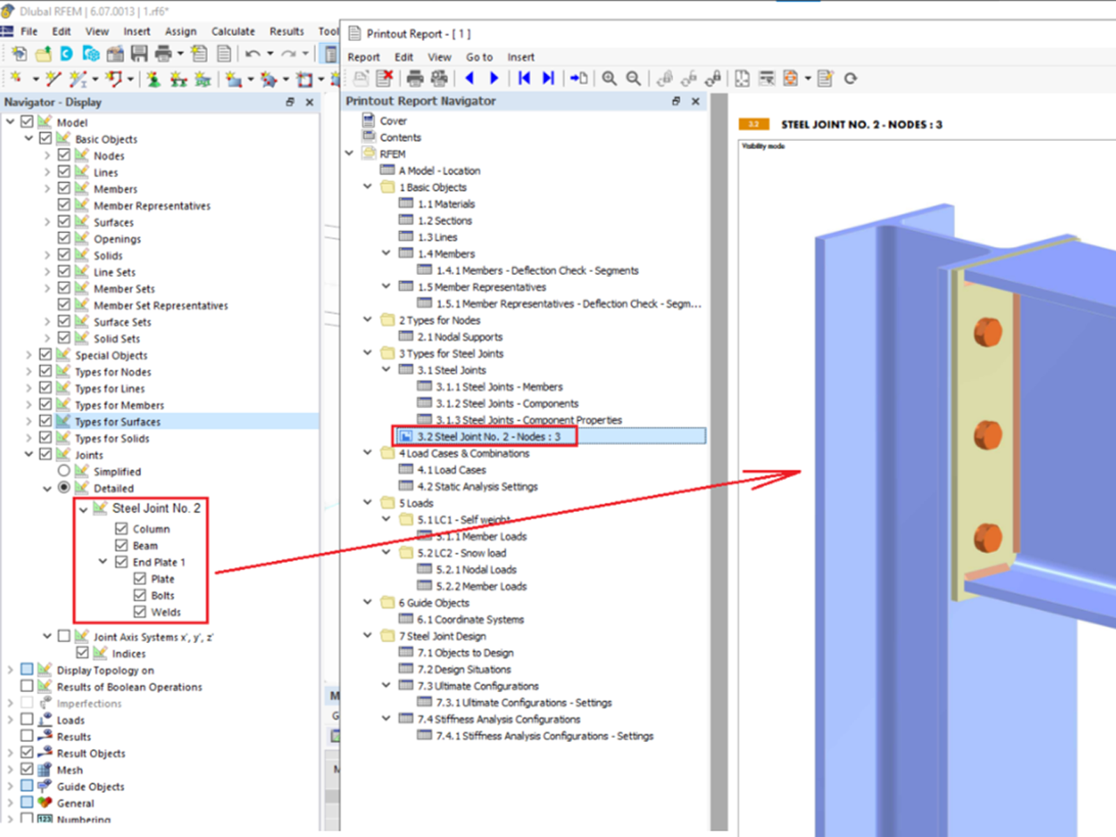Jump to last page icon
Viewport: 1116px width, 837px height.
[x=548, y=78]
